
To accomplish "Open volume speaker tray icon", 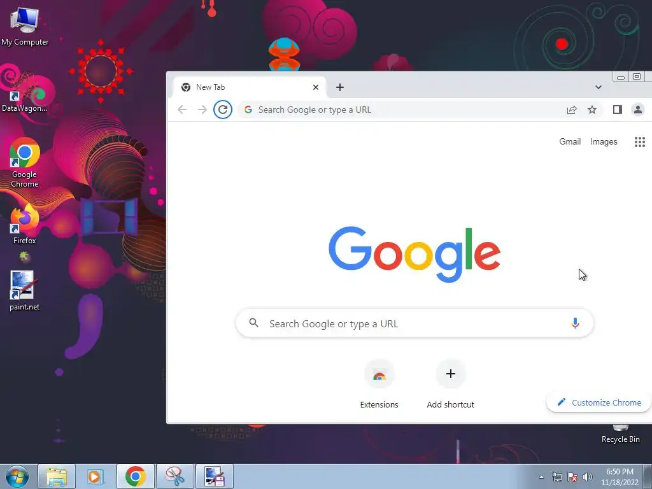I will pyautogui.click(x=588, y=477).
